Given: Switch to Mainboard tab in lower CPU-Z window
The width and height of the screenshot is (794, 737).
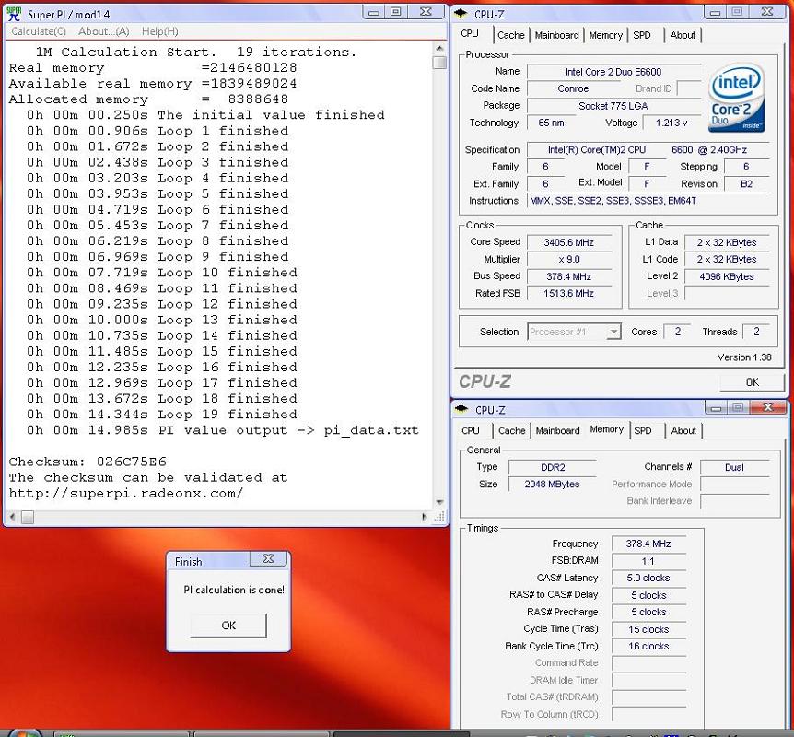Looking at the screenshot, I should [557, 430].
